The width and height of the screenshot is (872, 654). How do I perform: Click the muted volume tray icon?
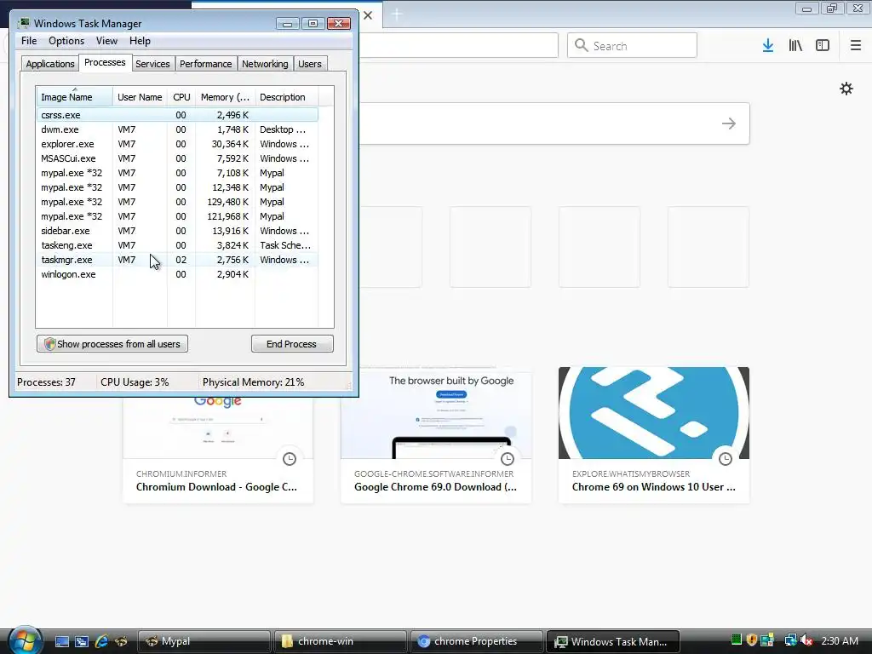806,640
